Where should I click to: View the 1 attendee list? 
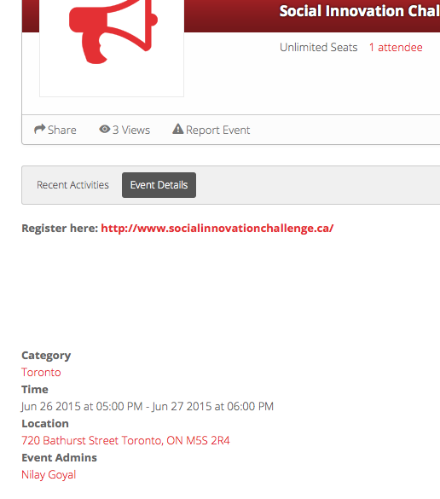click(x=396, y=48)
